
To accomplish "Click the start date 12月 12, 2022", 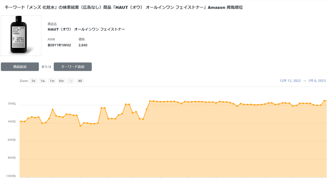I will pyautogui.click(x=290, y=81).
